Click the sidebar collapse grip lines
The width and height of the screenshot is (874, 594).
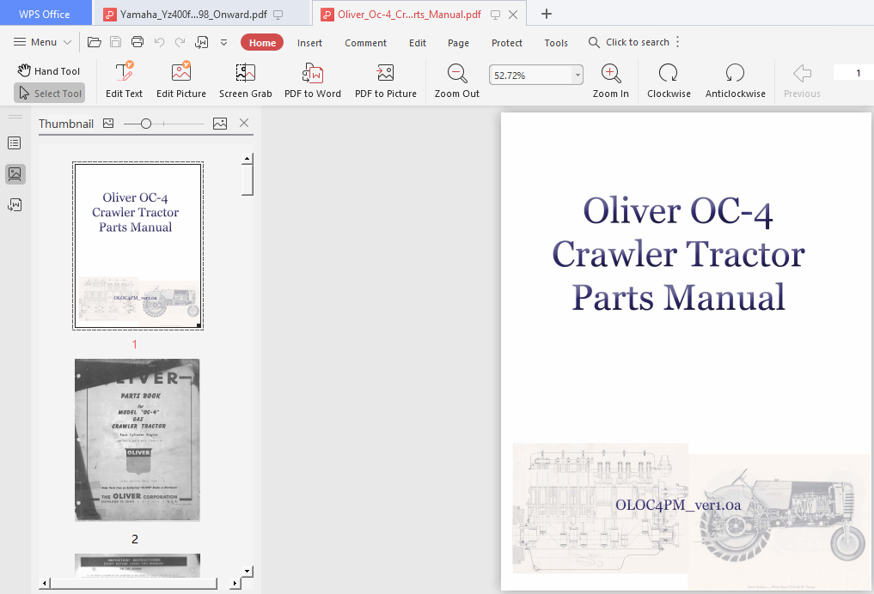click(15, 117)
